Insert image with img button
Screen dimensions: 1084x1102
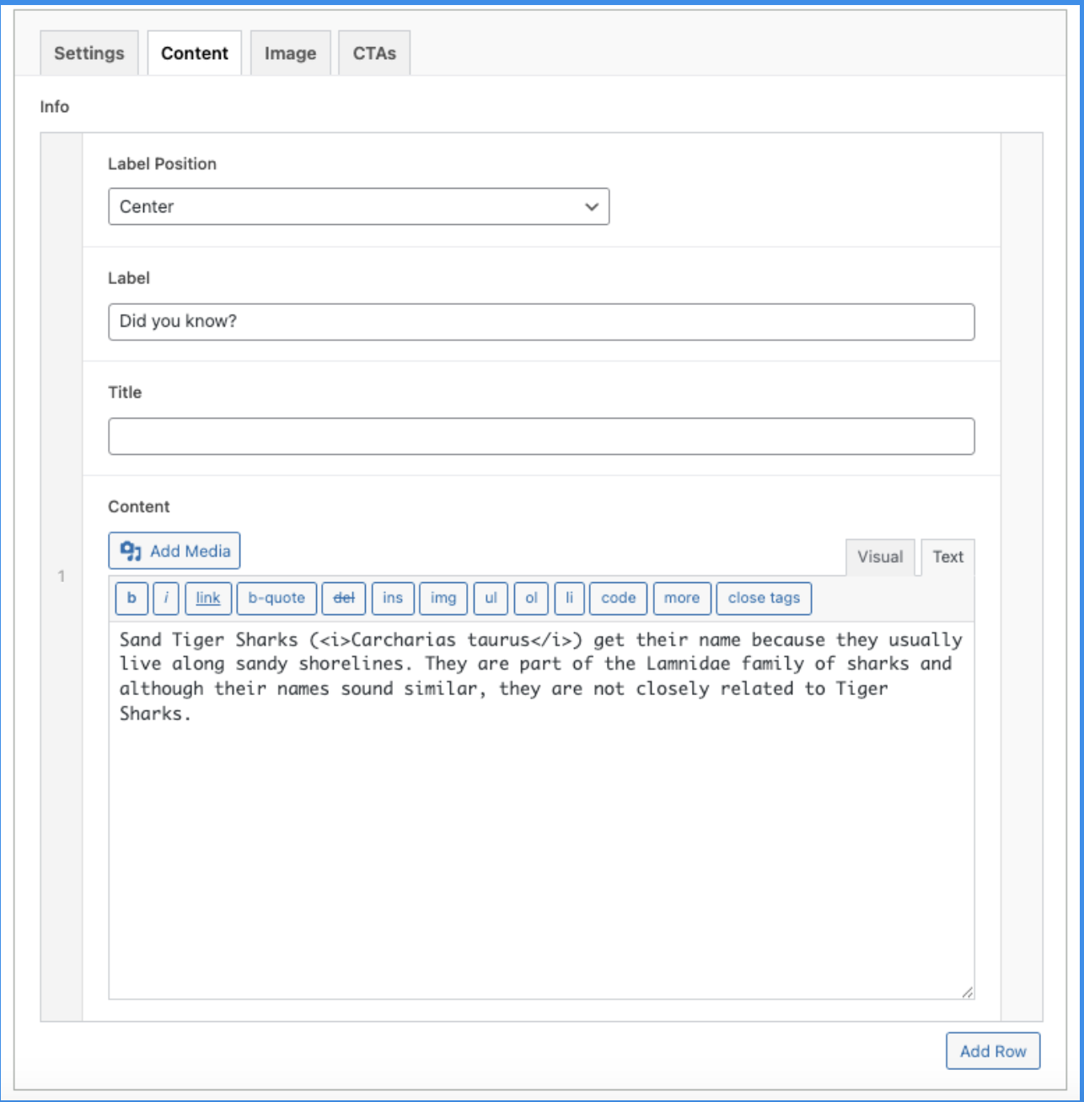[x=443, y=598]
